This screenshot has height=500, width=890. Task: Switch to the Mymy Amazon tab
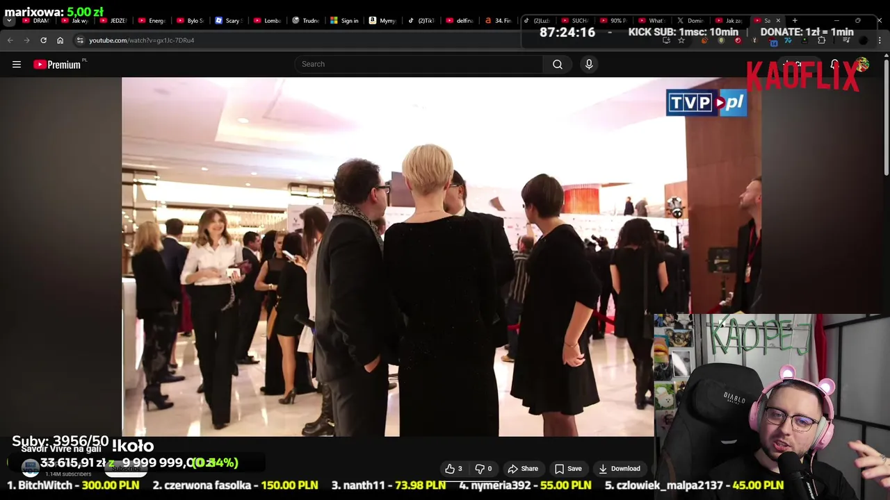click(382, 21)
